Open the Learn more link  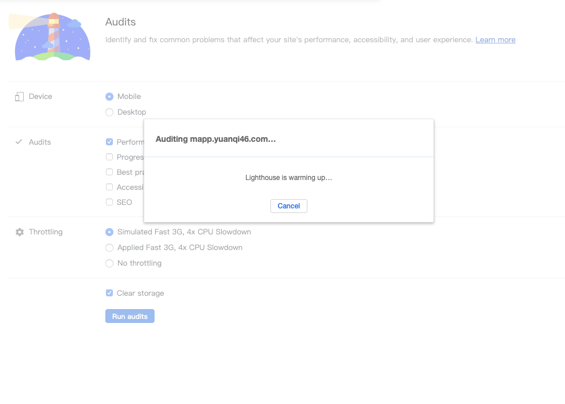point(496,39)
